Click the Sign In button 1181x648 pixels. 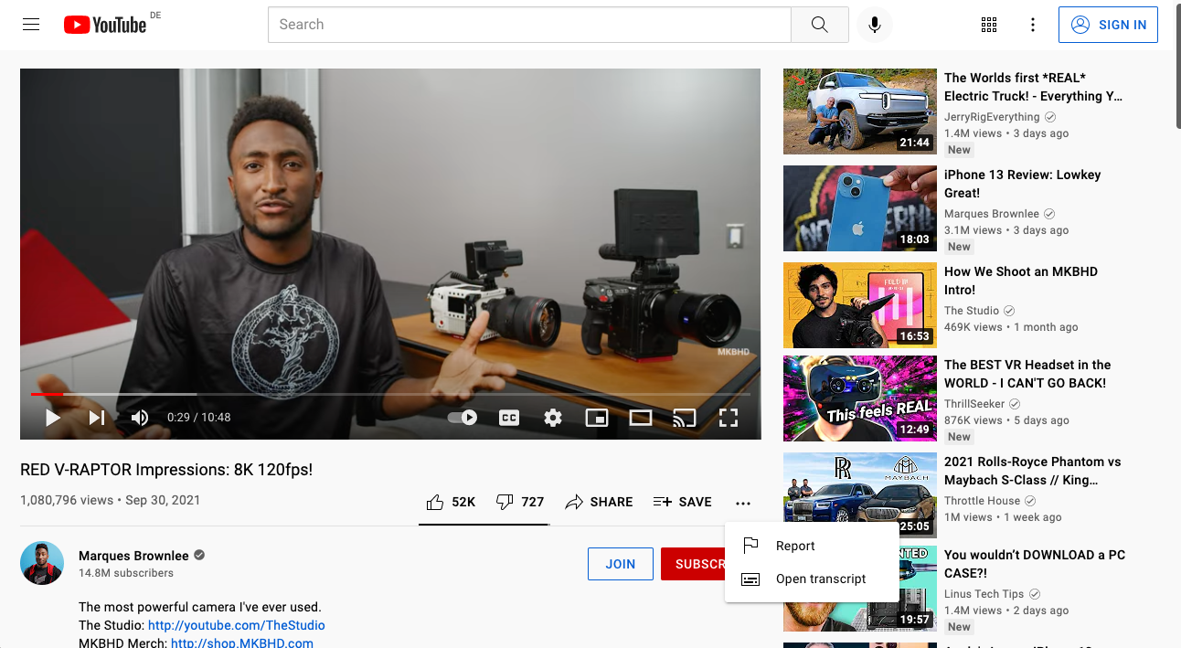tap(1108, 25)
